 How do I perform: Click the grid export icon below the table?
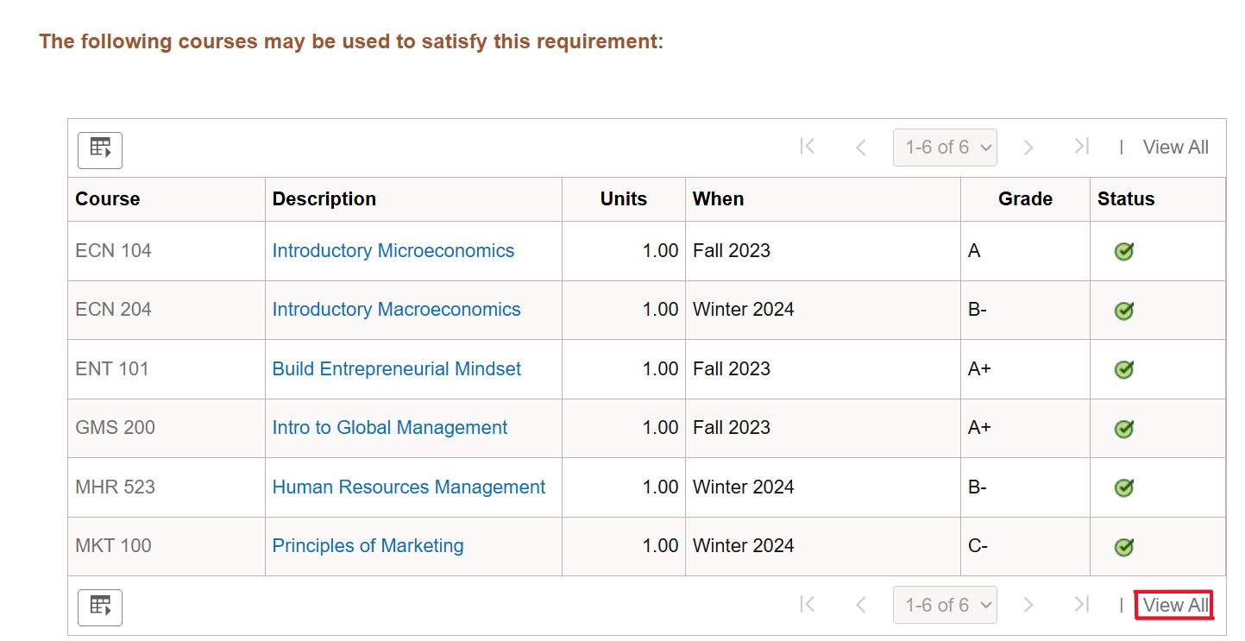pos(99,607)
